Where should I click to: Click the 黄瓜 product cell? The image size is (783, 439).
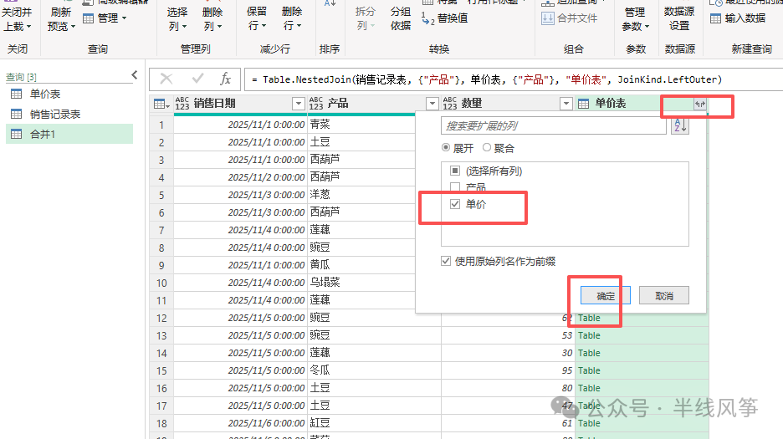coord(361,265)
